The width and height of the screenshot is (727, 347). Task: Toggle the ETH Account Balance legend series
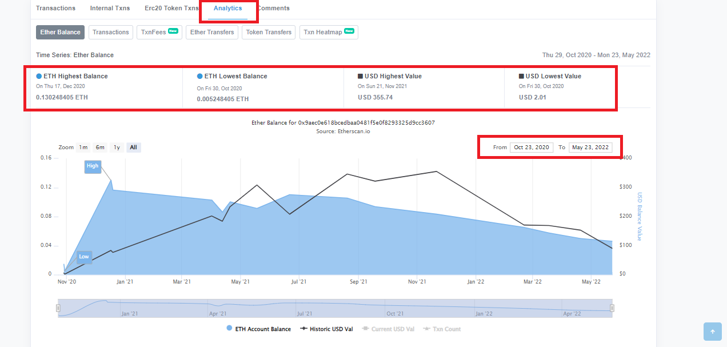coord(259,329)
